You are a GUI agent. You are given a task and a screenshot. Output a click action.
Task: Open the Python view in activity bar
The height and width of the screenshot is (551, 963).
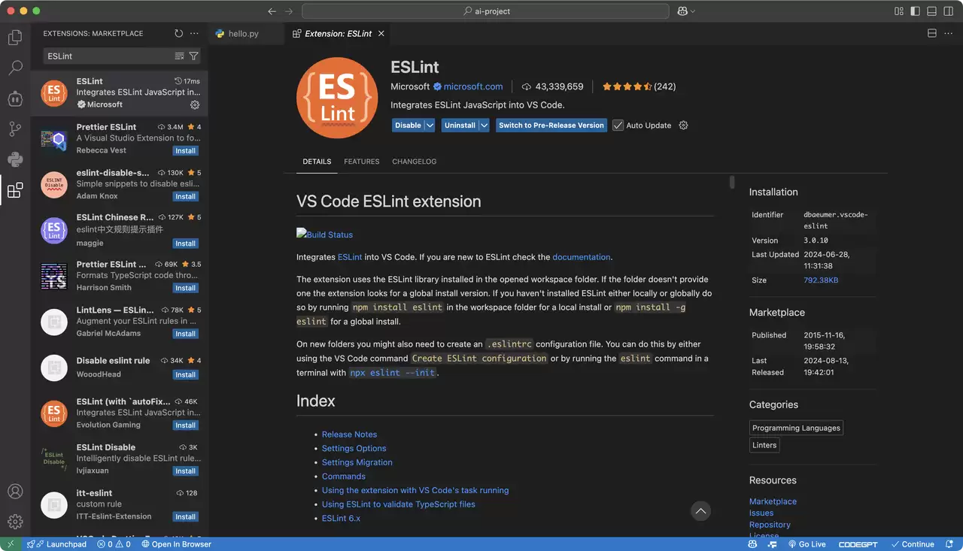tap(15, 159)
